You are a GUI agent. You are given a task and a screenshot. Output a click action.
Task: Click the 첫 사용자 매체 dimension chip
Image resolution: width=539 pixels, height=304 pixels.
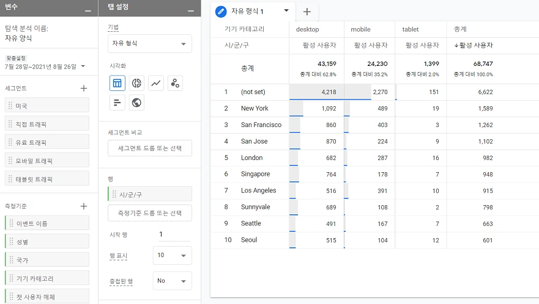47,297
